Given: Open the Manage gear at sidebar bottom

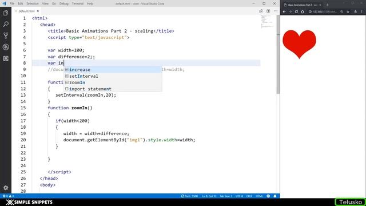Looking at the screenshot, I should tap(6, 188).
